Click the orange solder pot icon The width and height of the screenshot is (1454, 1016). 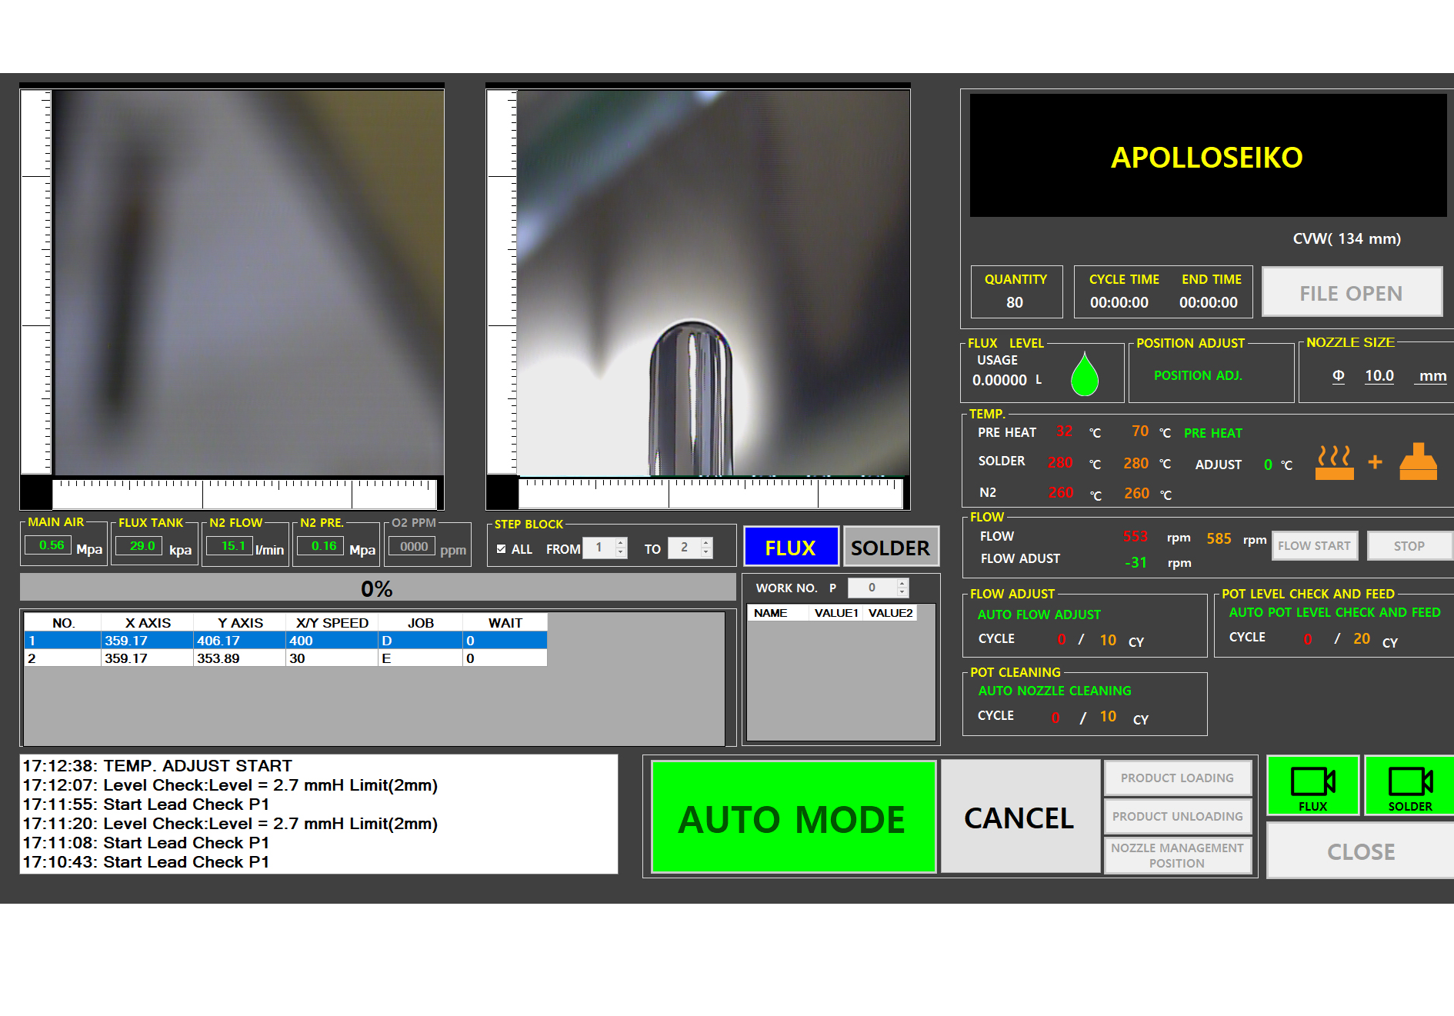tap(1417, 461)
